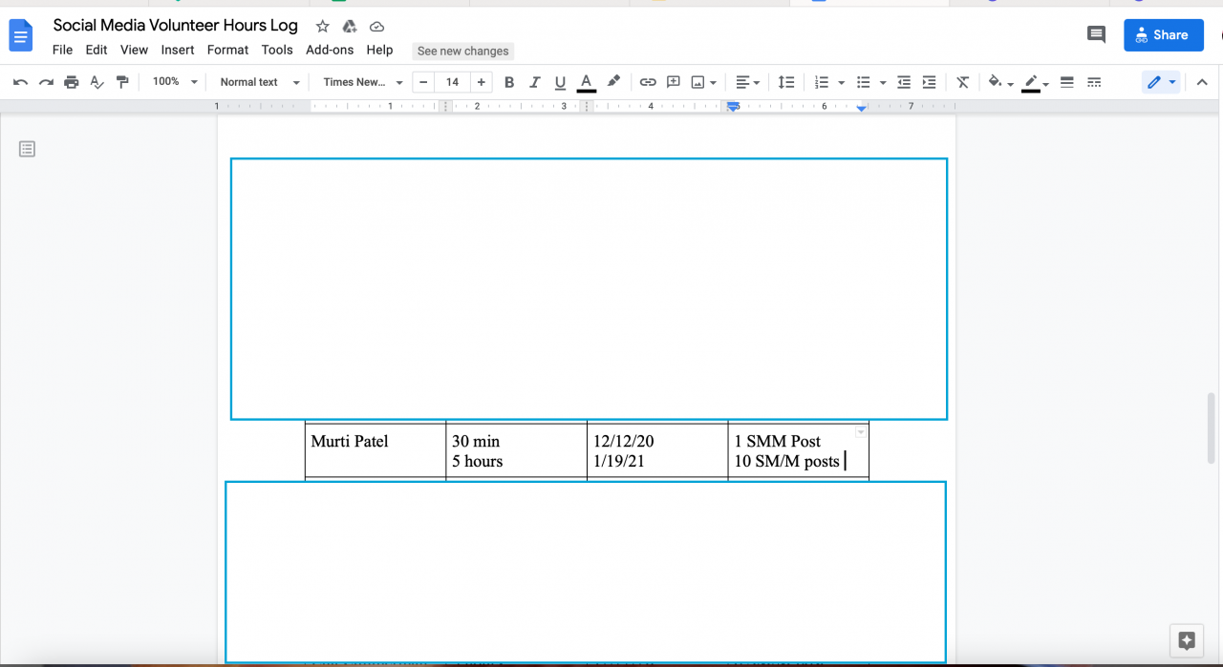Click the 10 SM/M posts text
This screenshot has width=1223, height=667.
click(x=786, y=462)
